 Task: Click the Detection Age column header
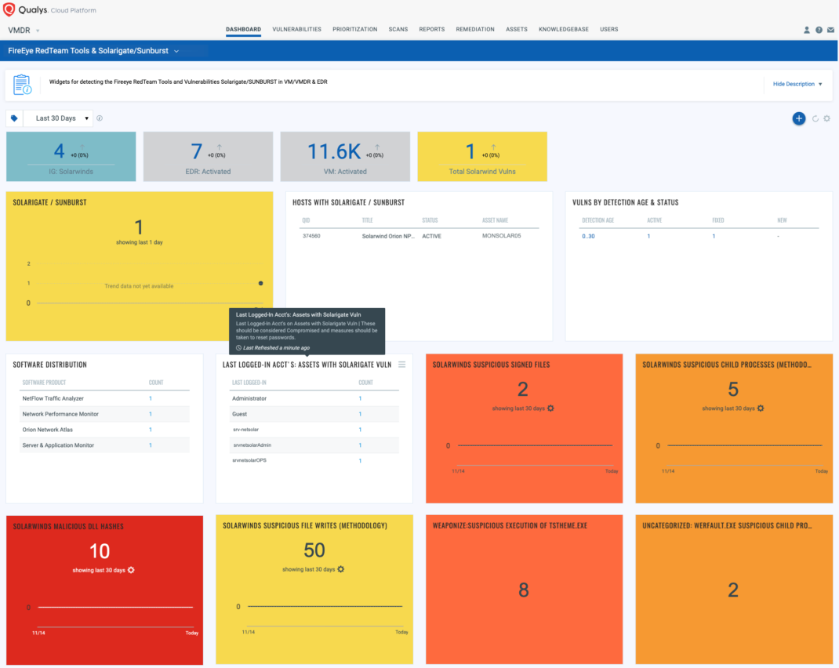pyautogui.click(x=597, y=220)
